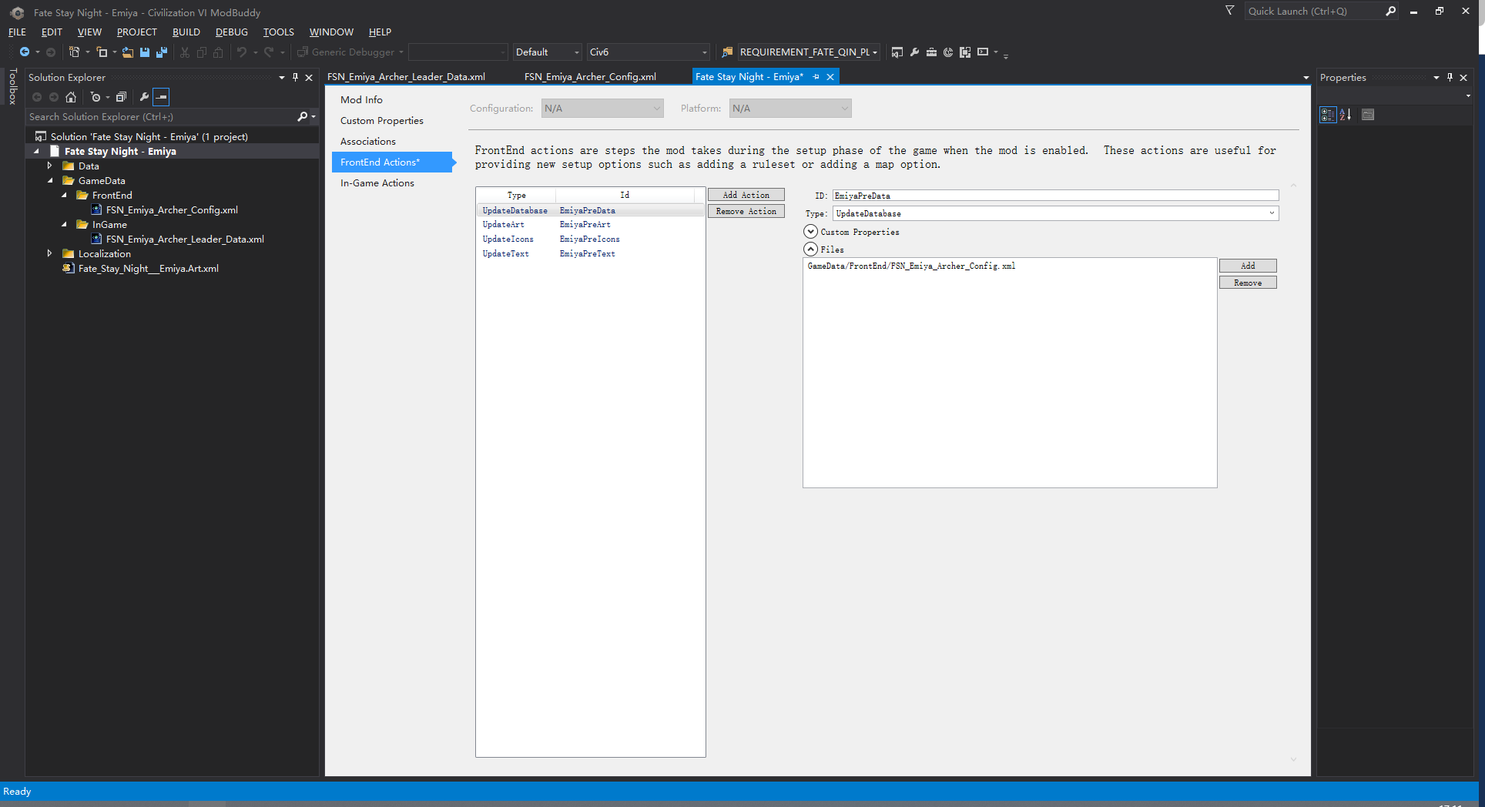Viewport: 1485px width, 807px height.
Task: Expand the Data folder in Solution Explorer
Action: [x=49, y=166]
